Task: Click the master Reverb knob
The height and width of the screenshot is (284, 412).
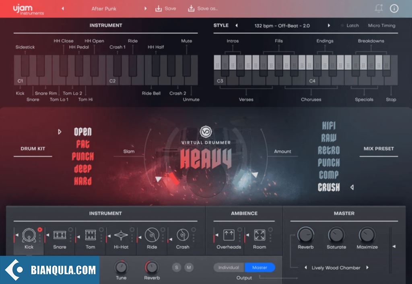Action: (306, 234)
